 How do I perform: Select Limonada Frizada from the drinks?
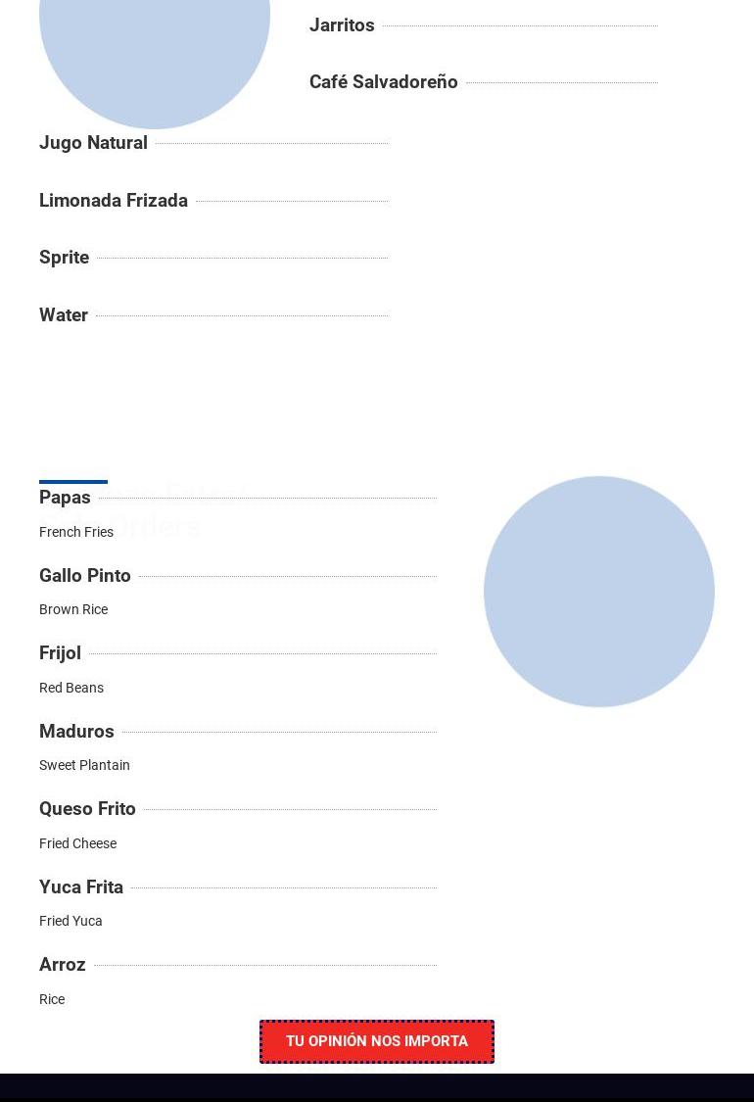tap(114, 201)
